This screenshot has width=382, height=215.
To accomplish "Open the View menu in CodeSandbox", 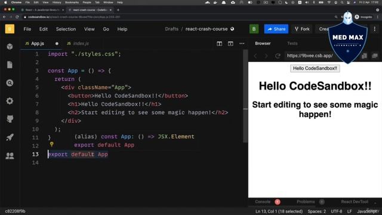I will 90,29.
